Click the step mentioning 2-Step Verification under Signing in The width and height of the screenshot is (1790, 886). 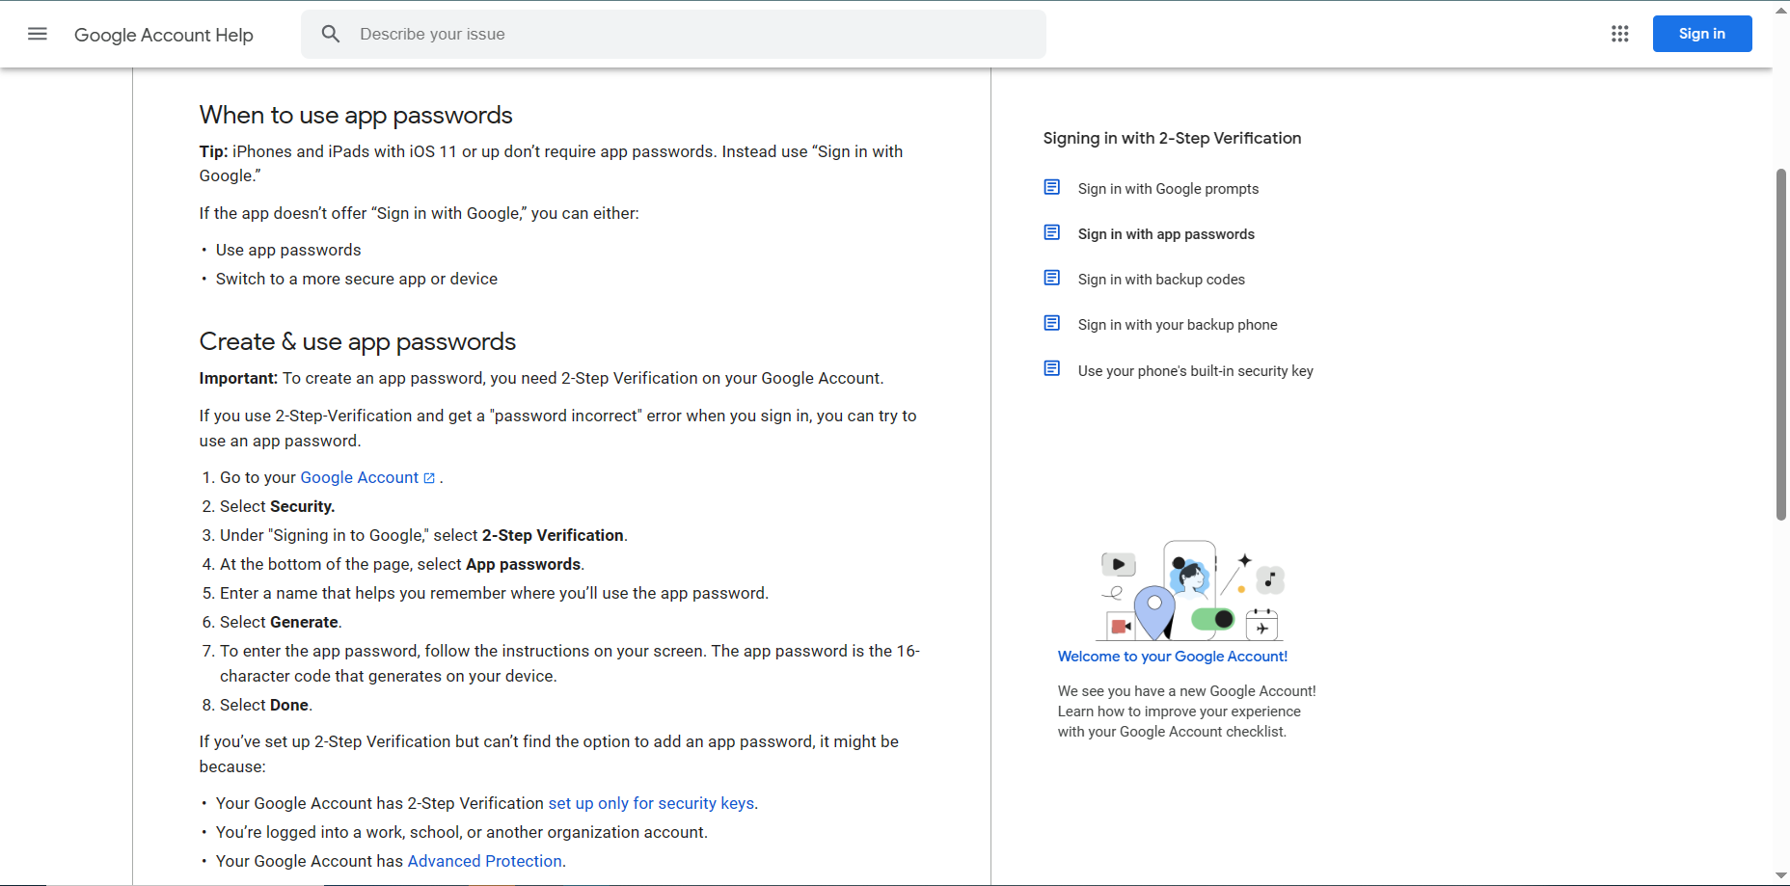point(423,535)
